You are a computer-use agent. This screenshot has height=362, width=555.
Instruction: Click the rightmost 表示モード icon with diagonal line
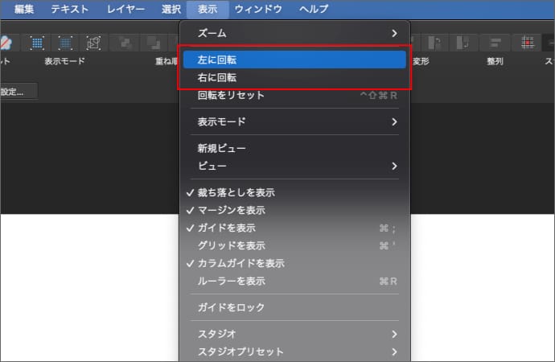click(93, 42)
